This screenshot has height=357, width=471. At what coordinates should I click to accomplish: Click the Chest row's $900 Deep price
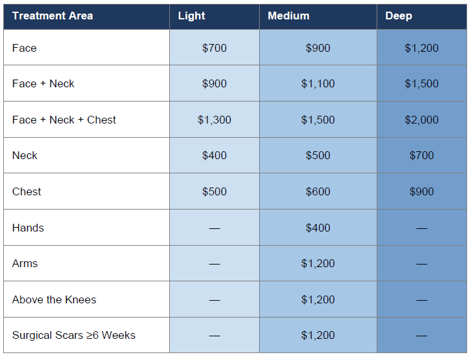421,191
